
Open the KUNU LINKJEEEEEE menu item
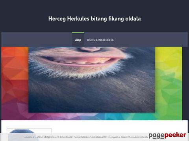[x=100, y=40]
